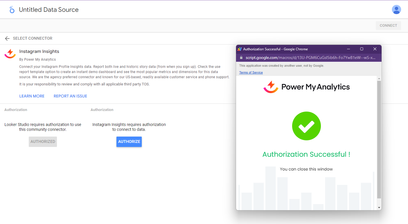This screenshot has height=224, width=408.
Task: Open the LEARN MORE link
Action: point(32,96)
